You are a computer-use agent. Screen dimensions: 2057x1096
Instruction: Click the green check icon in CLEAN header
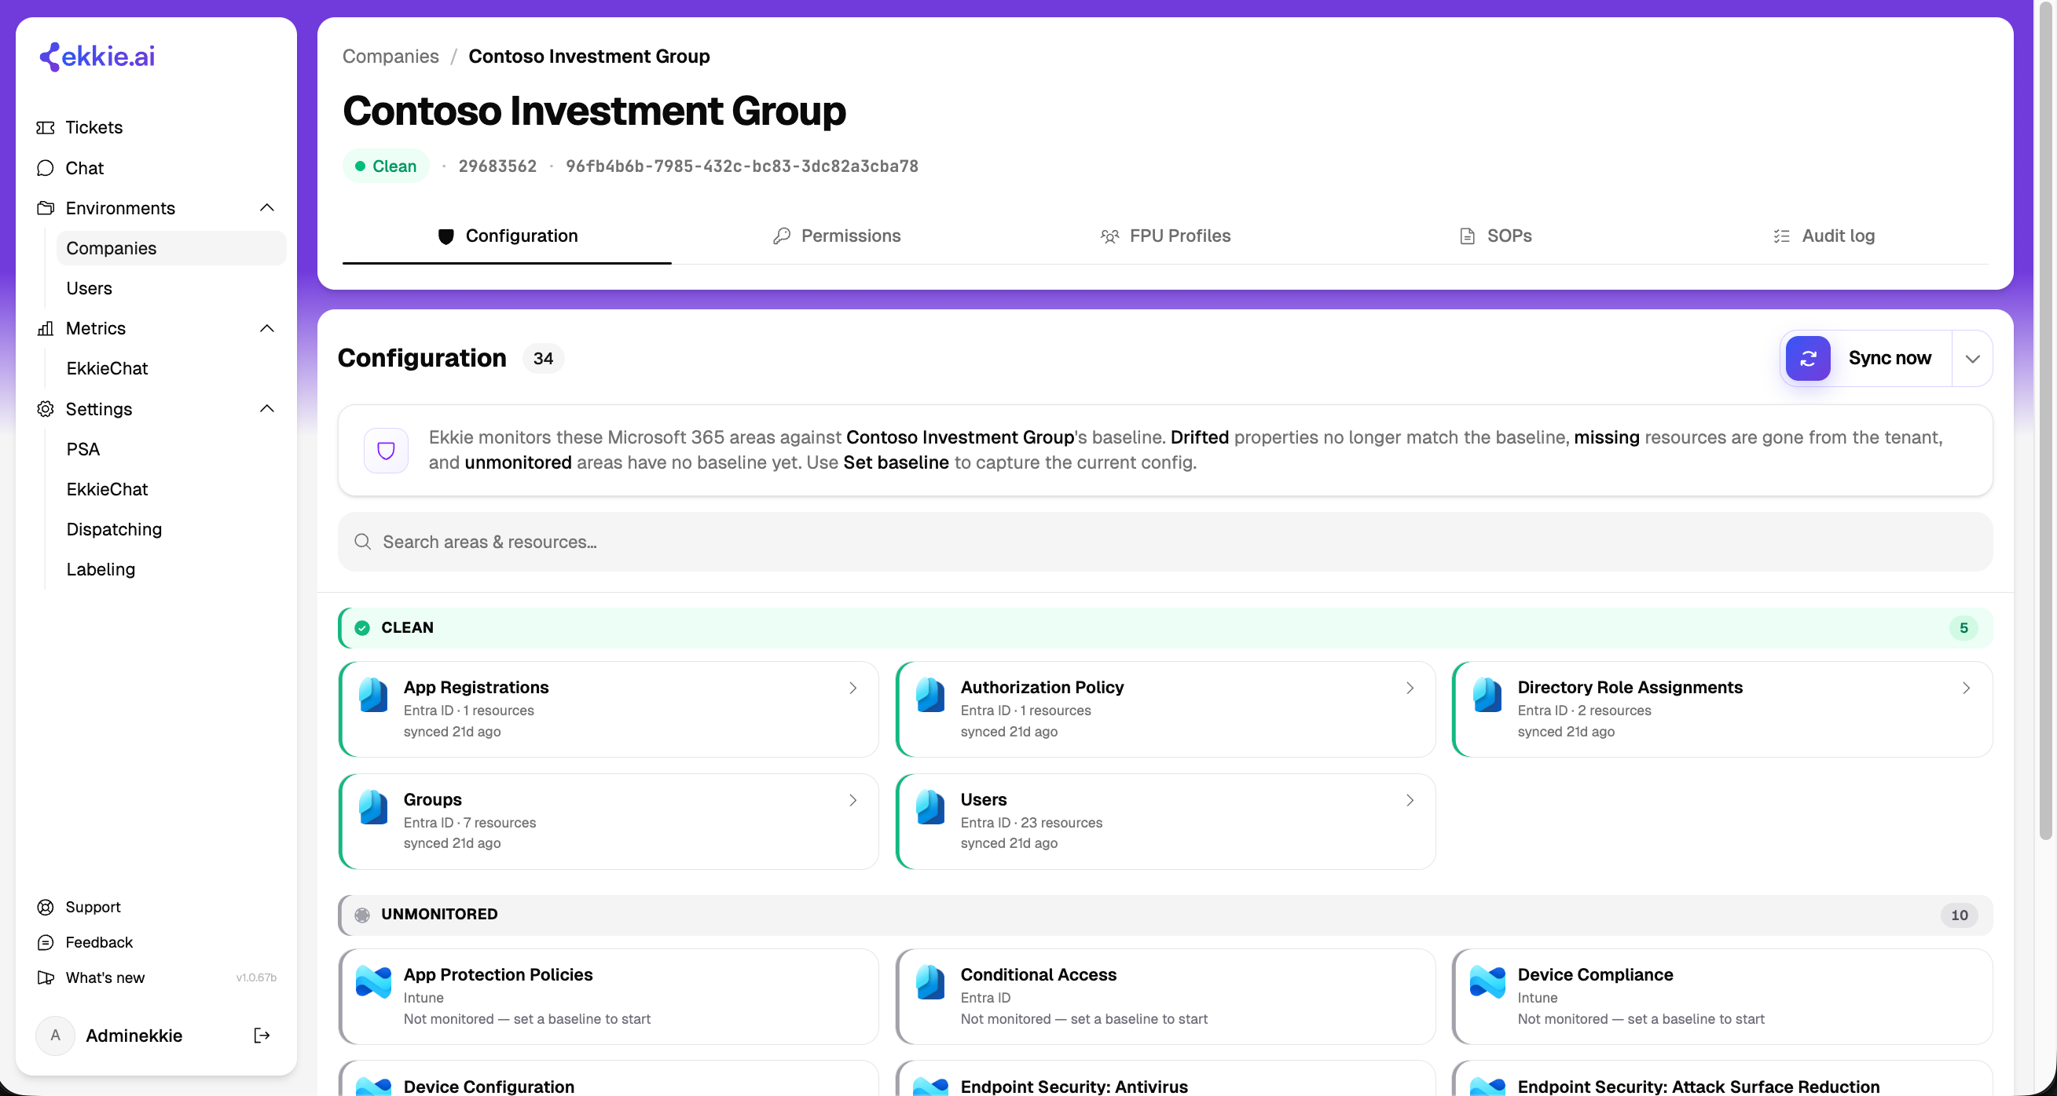tap(361, 628)
